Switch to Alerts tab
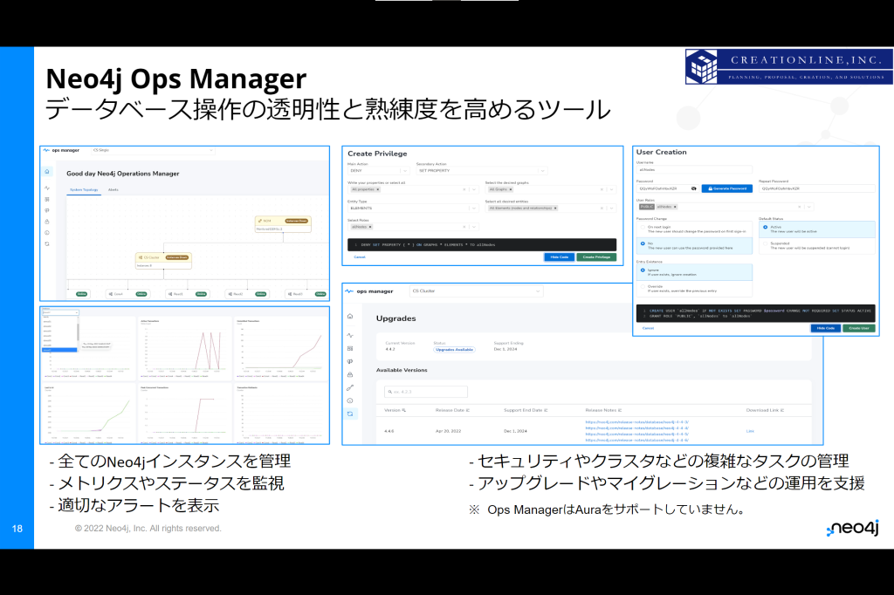 coord(113,190)
